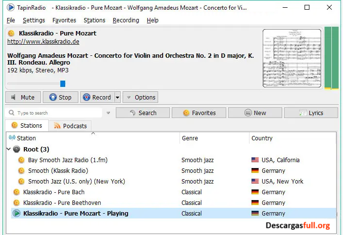Click USA flag on the Smooth Jazz New York row
The image size is (343, 235).
pyautogui.click(x=255, y=182)
